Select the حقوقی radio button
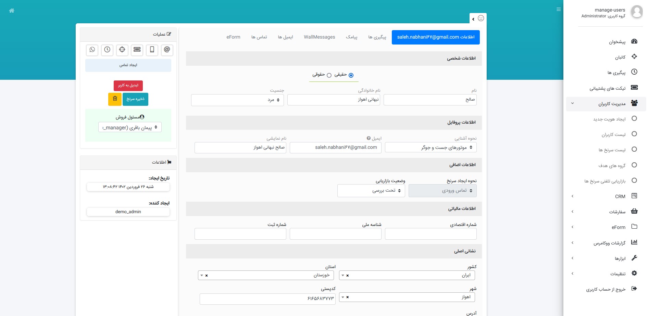This screenshot has height=316, width=649. (x=329, y=75)
